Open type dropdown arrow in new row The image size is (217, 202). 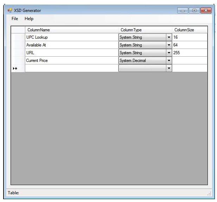(x=169, y=68)
